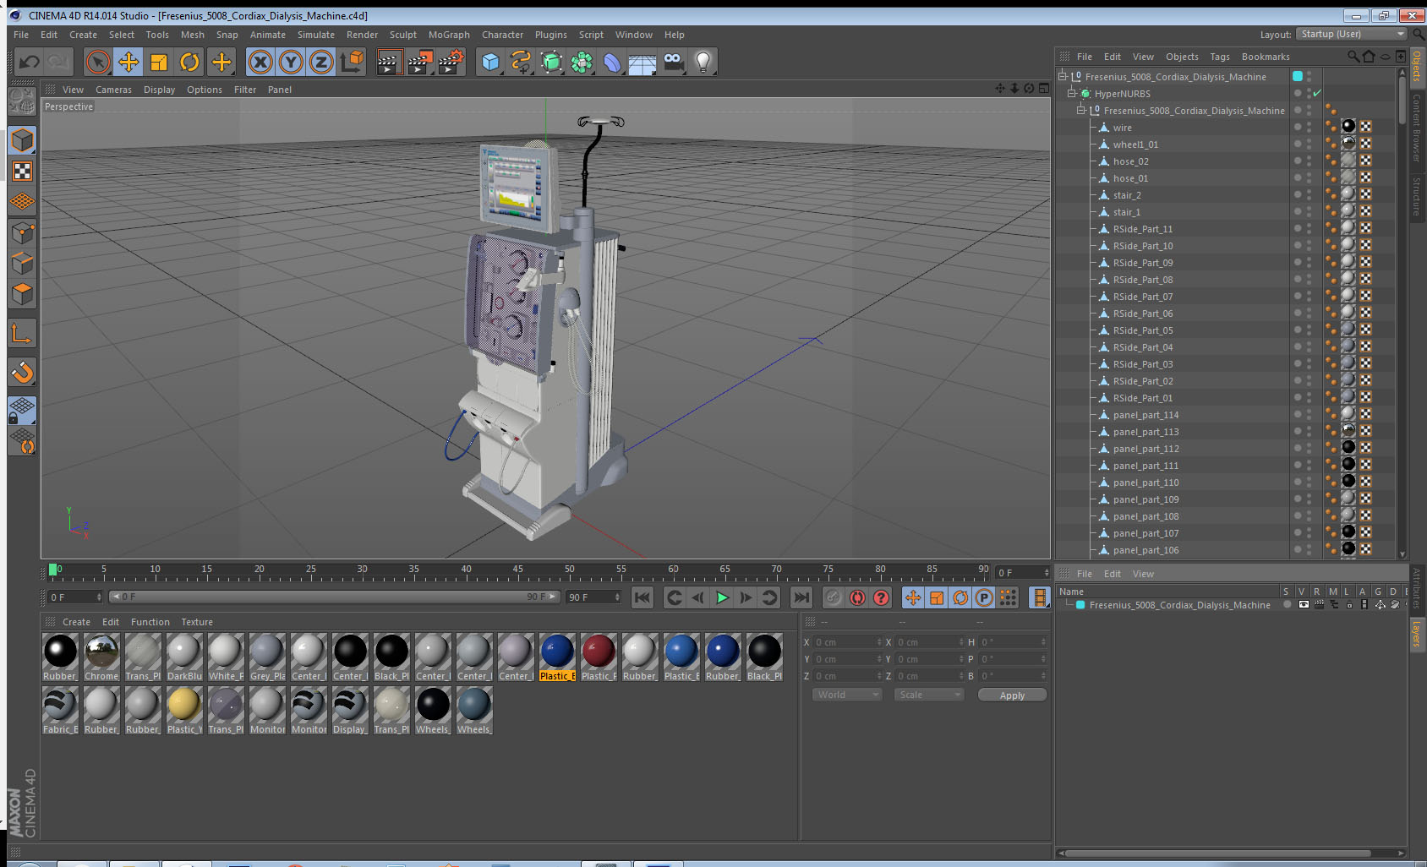Select the highlighted Plastic_E blue material
The image size is (1427, 867).
coord(557,657)
